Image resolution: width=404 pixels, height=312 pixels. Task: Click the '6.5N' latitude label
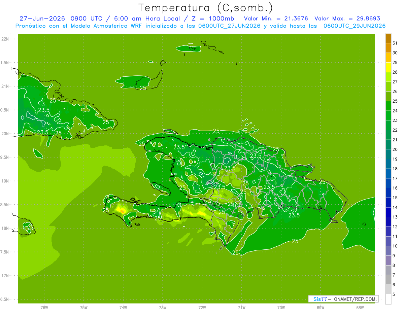(5, 299)
